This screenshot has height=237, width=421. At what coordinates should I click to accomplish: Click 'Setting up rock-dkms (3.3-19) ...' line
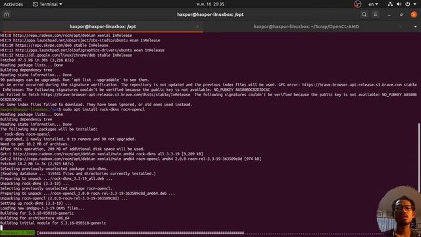coord(36,203)
